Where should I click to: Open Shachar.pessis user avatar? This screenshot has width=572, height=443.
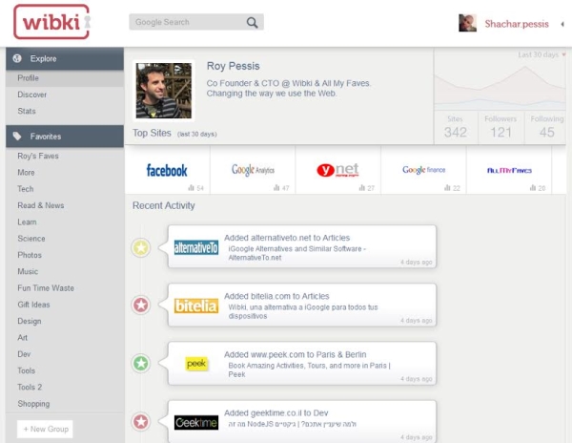coord(468,23)
